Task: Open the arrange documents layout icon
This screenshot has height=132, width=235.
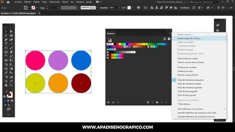Action: tap(97, 2)
